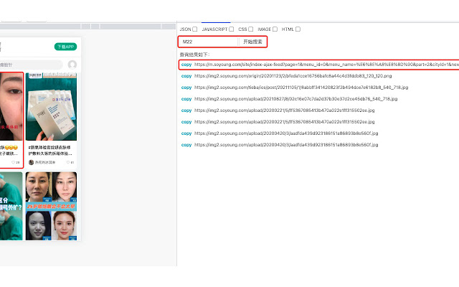This screenshot has width=459, height=287.
Task: Open the origin/20201123 png link
Action: [x=293, y=76]
